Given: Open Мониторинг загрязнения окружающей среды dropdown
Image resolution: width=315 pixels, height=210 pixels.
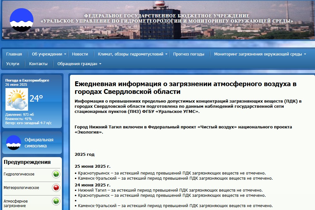Looking at the screenshot, I should point(260,54).
